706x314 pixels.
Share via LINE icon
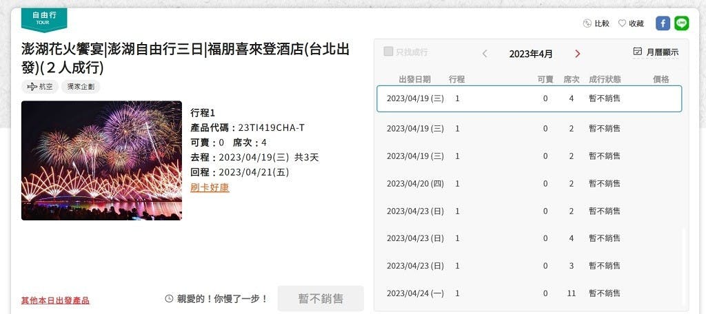[x=682, y=23]
